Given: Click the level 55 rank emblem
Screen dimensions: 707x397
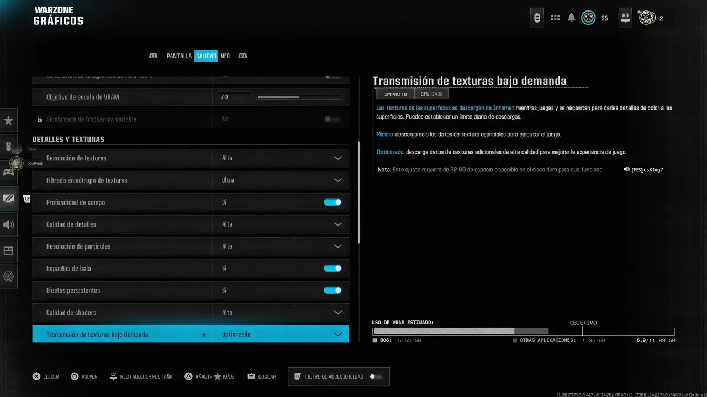Looking at the screenshot, I should (588, 18).
